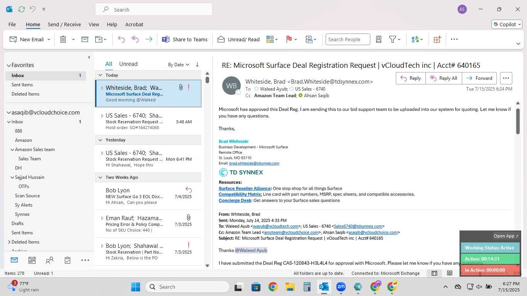Open Bob Lyon NEW Surface Go 3 email

pos(148,196)
